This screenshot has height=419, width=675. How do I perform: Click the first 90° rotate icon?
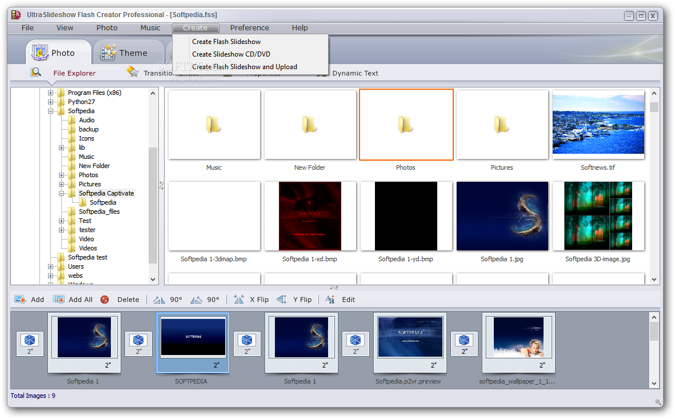[159, 300]
